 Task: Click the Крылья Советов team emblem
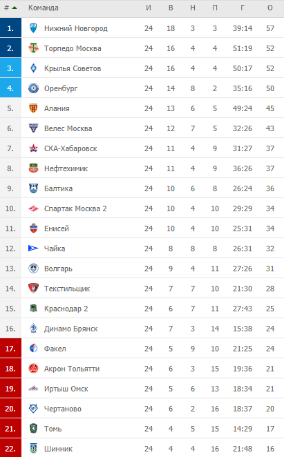[x=34, y=68]
